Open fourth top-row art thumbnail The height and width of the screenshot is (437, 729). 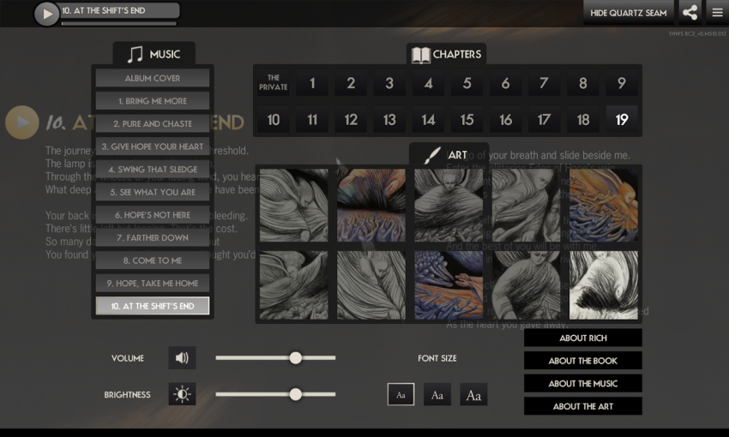coord(526,205)
